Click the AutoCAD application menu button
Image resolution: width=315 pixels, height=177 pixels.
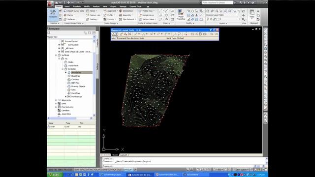[x=50, y=4]
